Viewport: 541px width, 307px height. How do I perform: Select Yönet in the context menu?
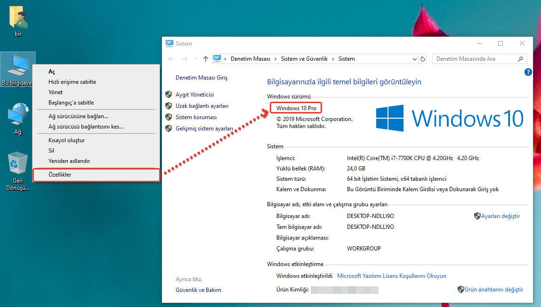tap(56, 92)
